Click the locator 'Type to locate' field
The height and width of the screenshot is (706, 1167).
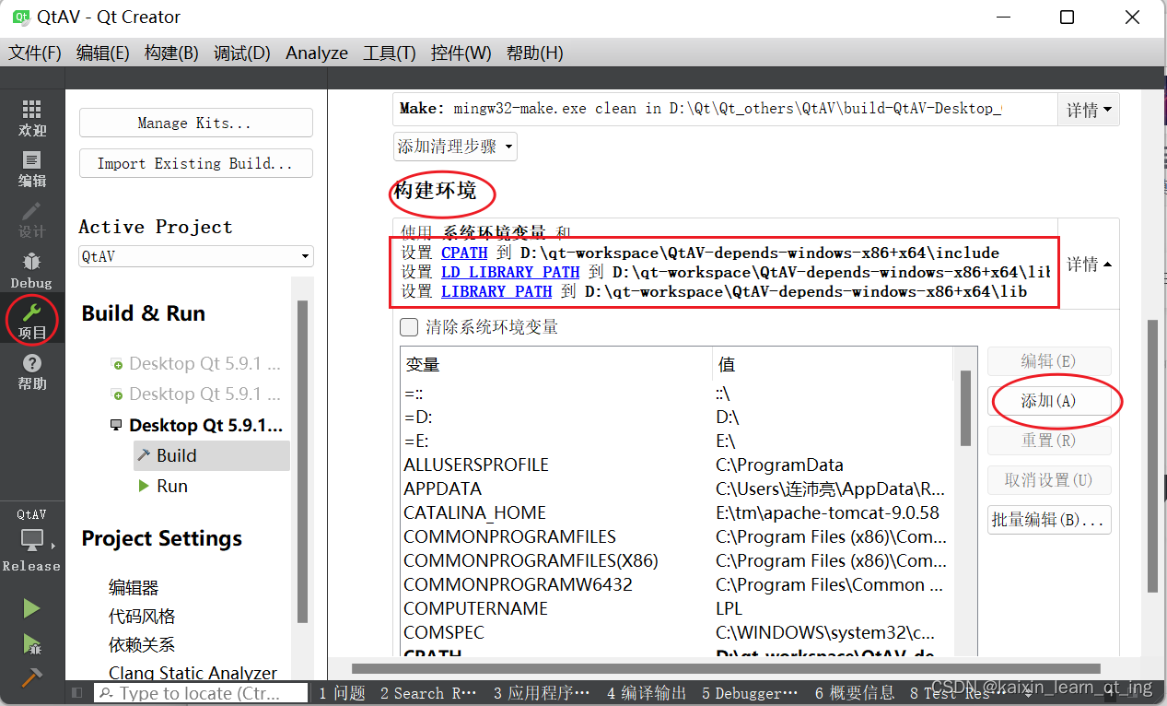[x=202, y=693]
